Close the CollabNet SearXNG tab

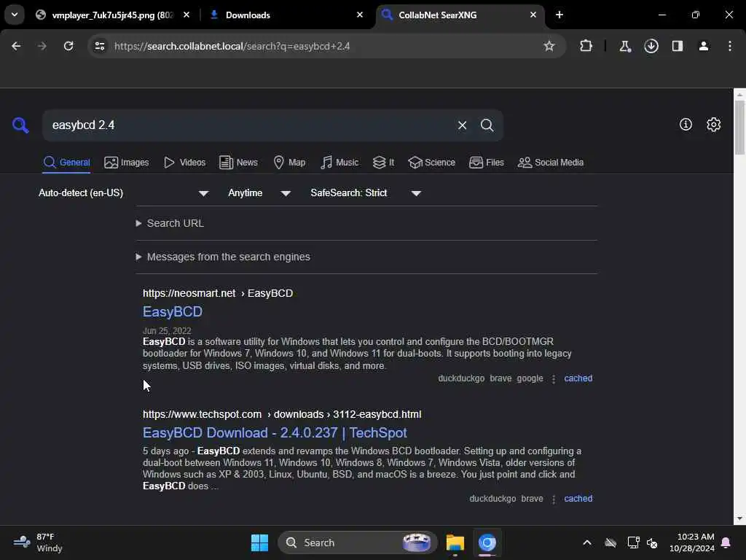(x=533, y=15)
